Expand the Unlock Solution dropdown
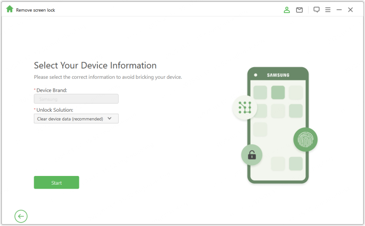The height and width of the screenshot is (226, 365). tap(76, 119)
